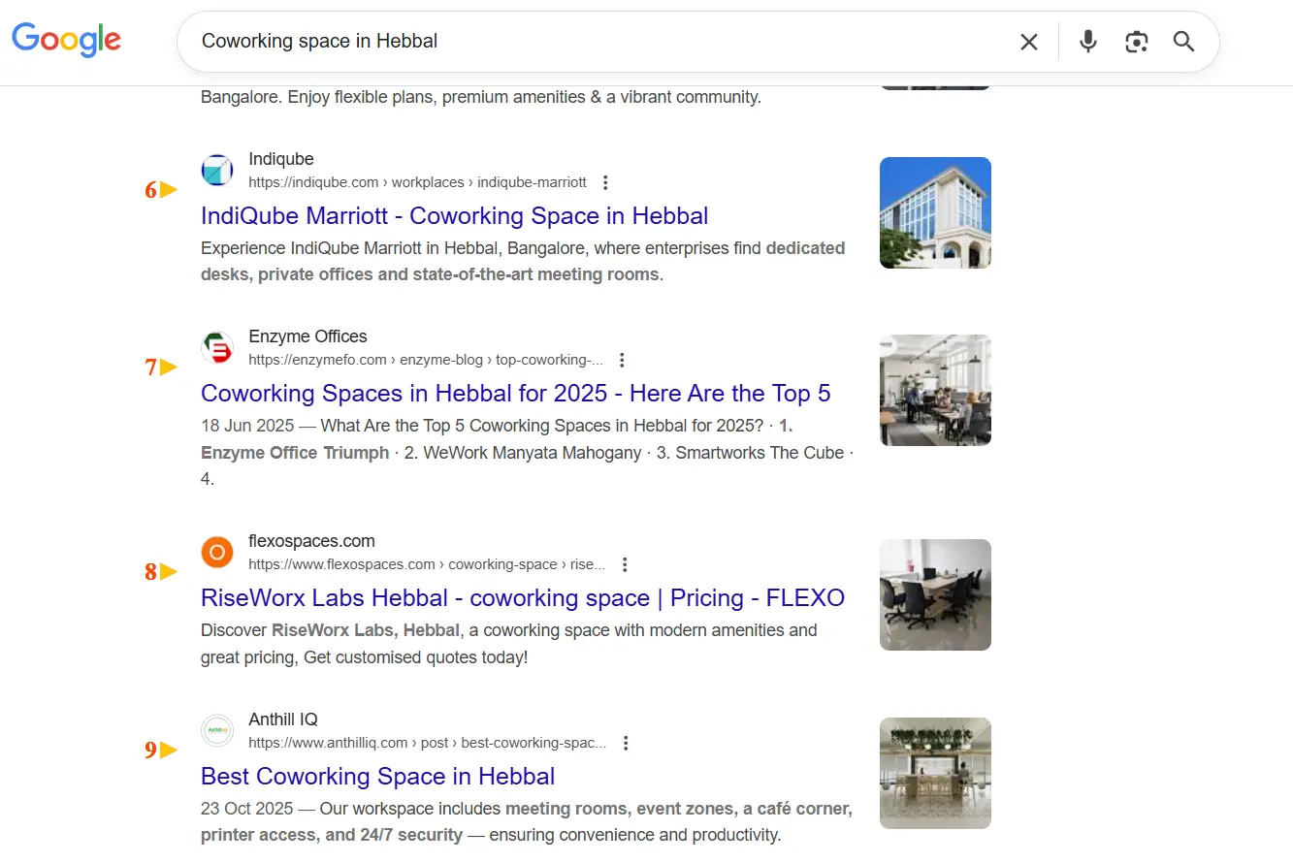Open RiseWorx Labs Hebbal FLEXO link
Screen dimensions: 1293x863
[x=522, y=597]
